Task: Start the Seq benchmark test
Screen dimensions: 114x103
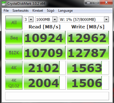Action: coord(14,38)
